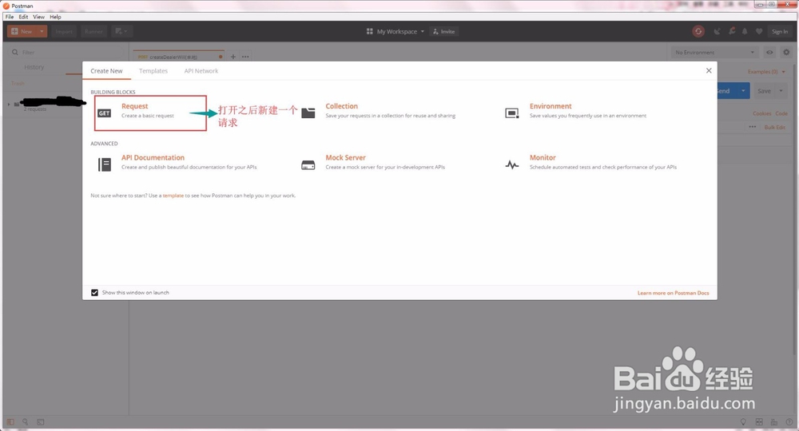Expand the collection folder in sidebar
The image size is (799, 431).
[9, 105]
